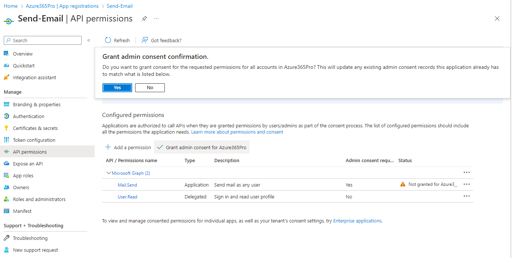Open App roles in the sidebar

pyautogui.click(x=23, y=175)
